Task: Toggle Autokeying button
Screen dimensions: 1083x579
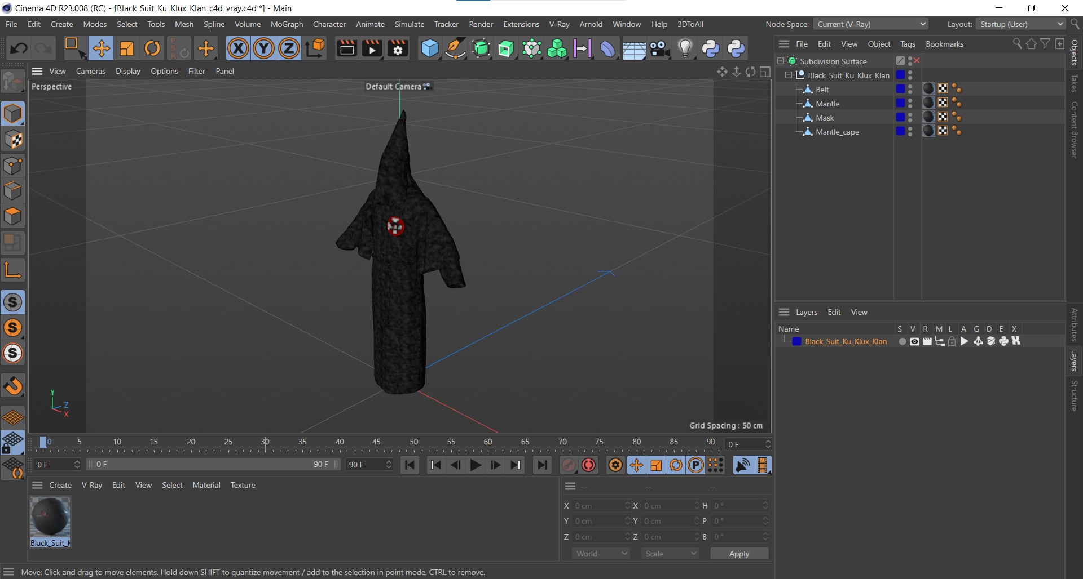Action: pos(589,465)
